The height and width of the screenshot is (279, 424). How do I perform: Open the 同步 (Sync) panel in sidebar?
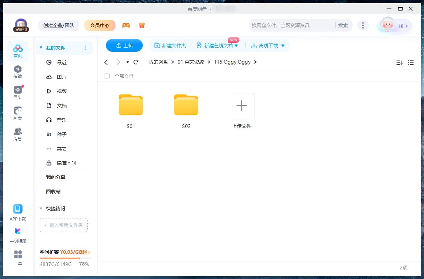point(18,92)
